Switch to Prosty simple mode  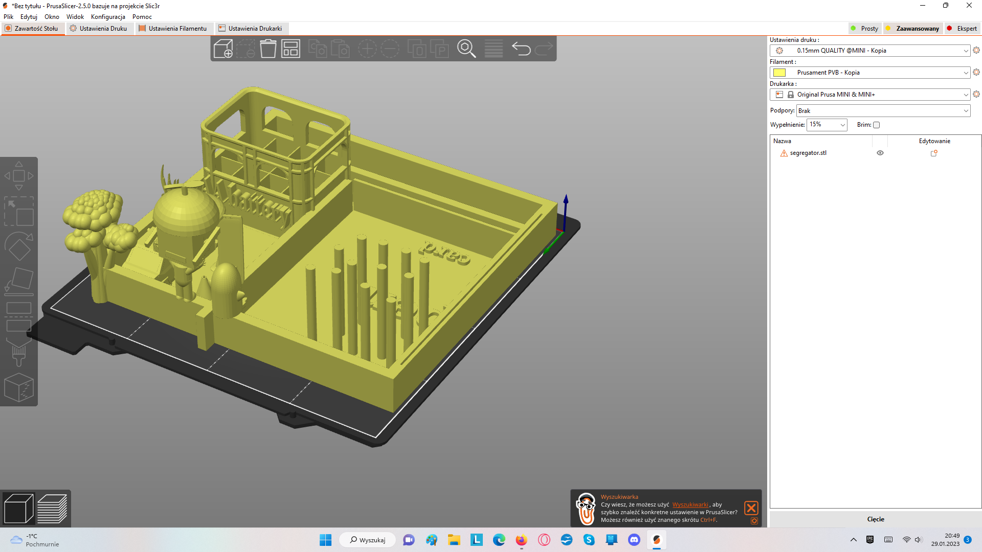pos(864,29)
